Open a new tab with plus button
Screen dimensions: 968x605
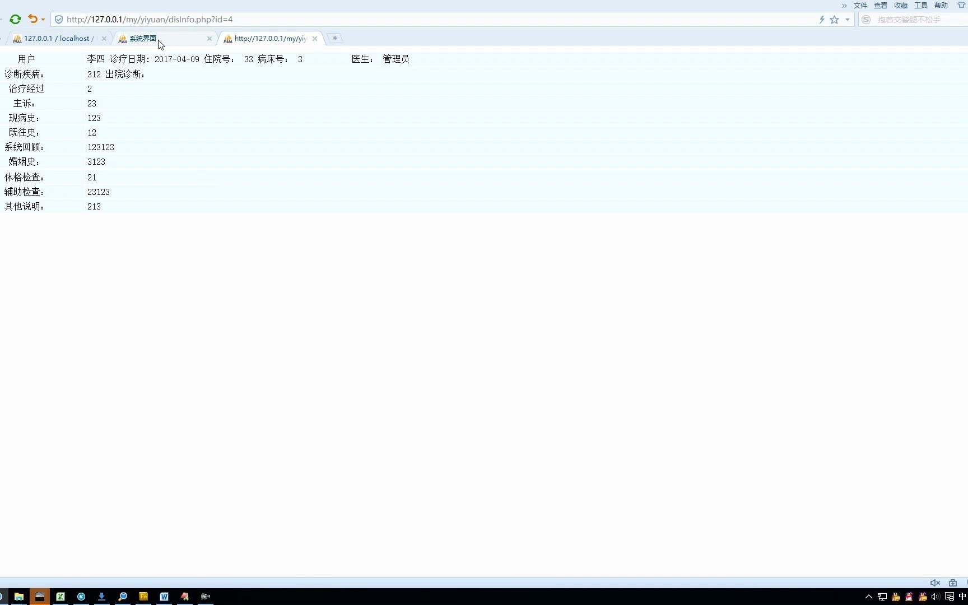(x=335, y=38)
